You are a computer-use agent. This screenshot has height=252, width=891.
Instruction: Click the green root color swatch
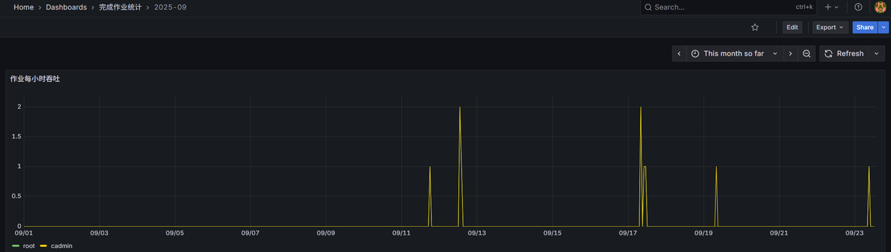tap(16, 246)
